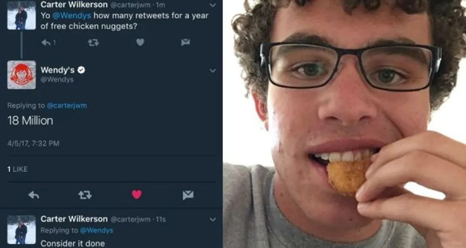
Task: Open Carter Wilkerson's name on bottom tweet
Action: [x=74, y=219]
